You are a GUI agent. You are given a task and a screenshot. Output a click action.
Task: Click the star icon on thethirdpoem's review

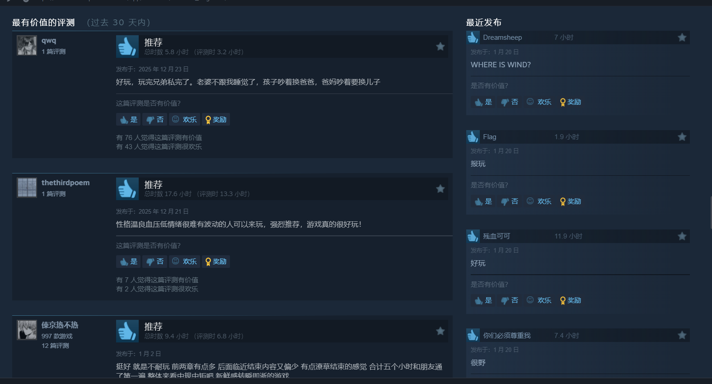click(x=440, y=188)
